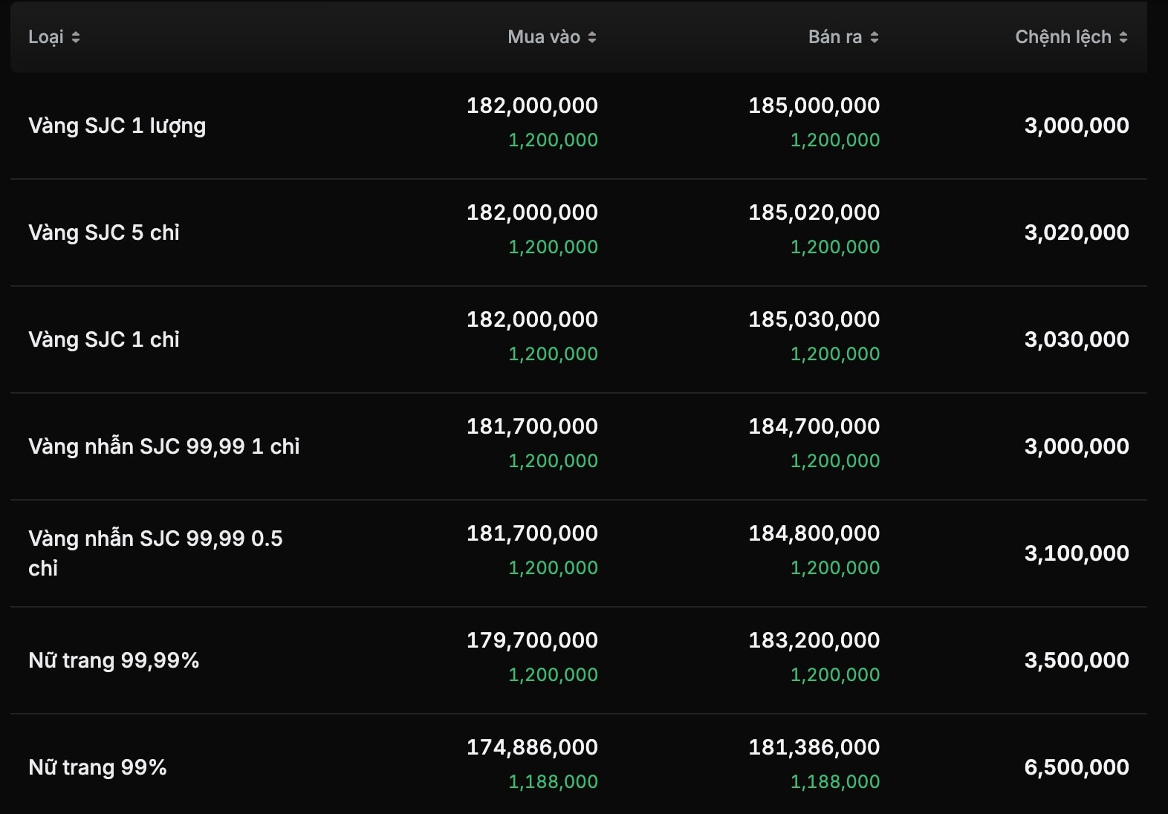The height and width of the screenshot is (814, 1168).
Task: Click the sort arrows beside Mua vào
Action: pyautogui.click(x=592, y=37)
